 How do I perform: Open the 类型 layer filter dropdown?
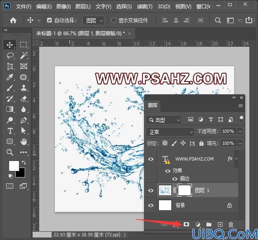pos(164,120)
